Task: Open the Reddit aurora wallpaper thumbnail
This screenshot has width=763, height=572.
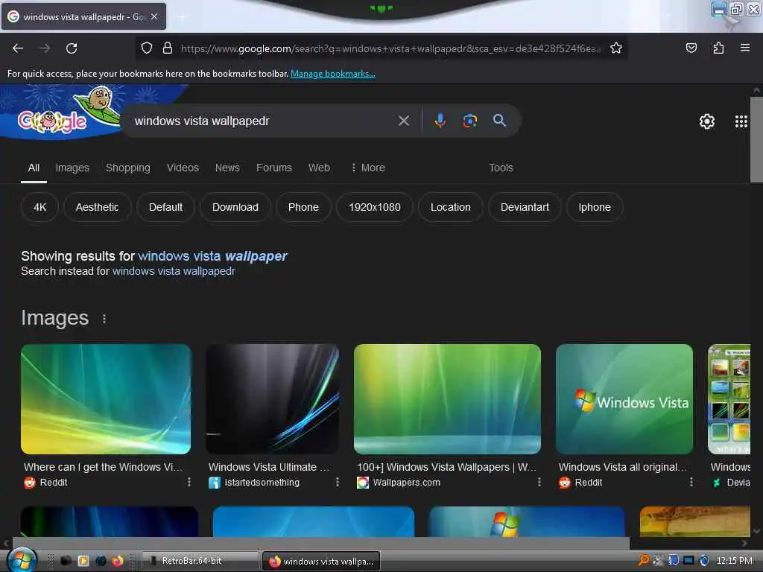Action: click(106, 399)
